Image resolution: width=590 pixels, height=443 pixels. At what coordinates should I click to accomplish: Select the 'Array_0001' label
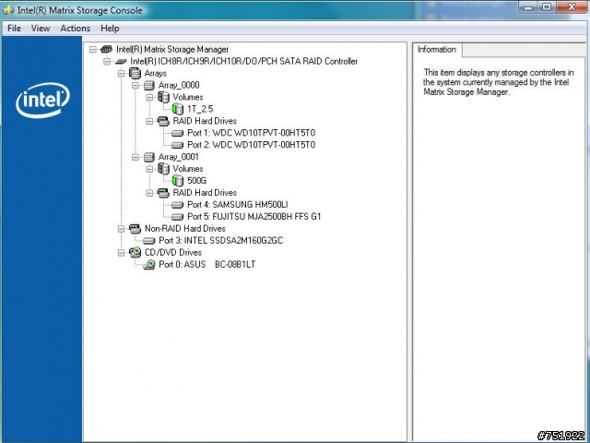click(178, 157)
